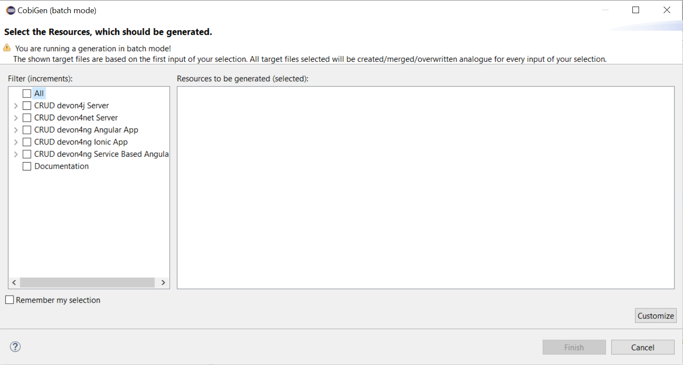Click the batch mode warning icon
683x365 pixels.
7,48
